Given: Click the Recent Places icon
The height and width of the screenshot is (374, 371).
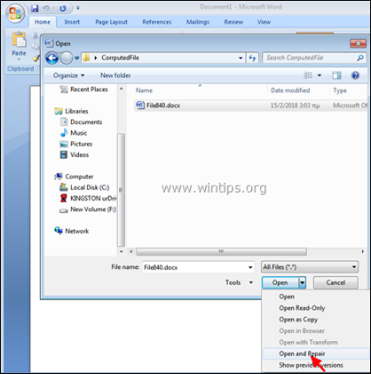Looking at the screenshot, I should click(64, 89).
